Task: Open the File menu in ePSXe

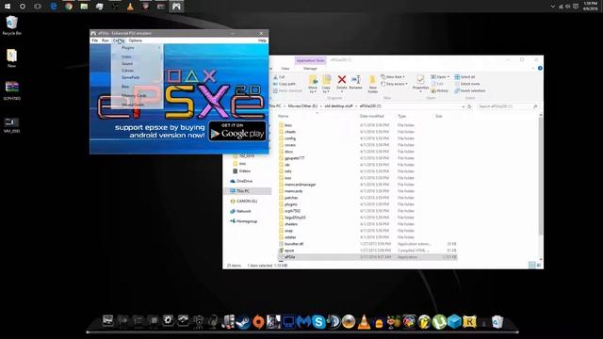Action: (x=94, y=40)
